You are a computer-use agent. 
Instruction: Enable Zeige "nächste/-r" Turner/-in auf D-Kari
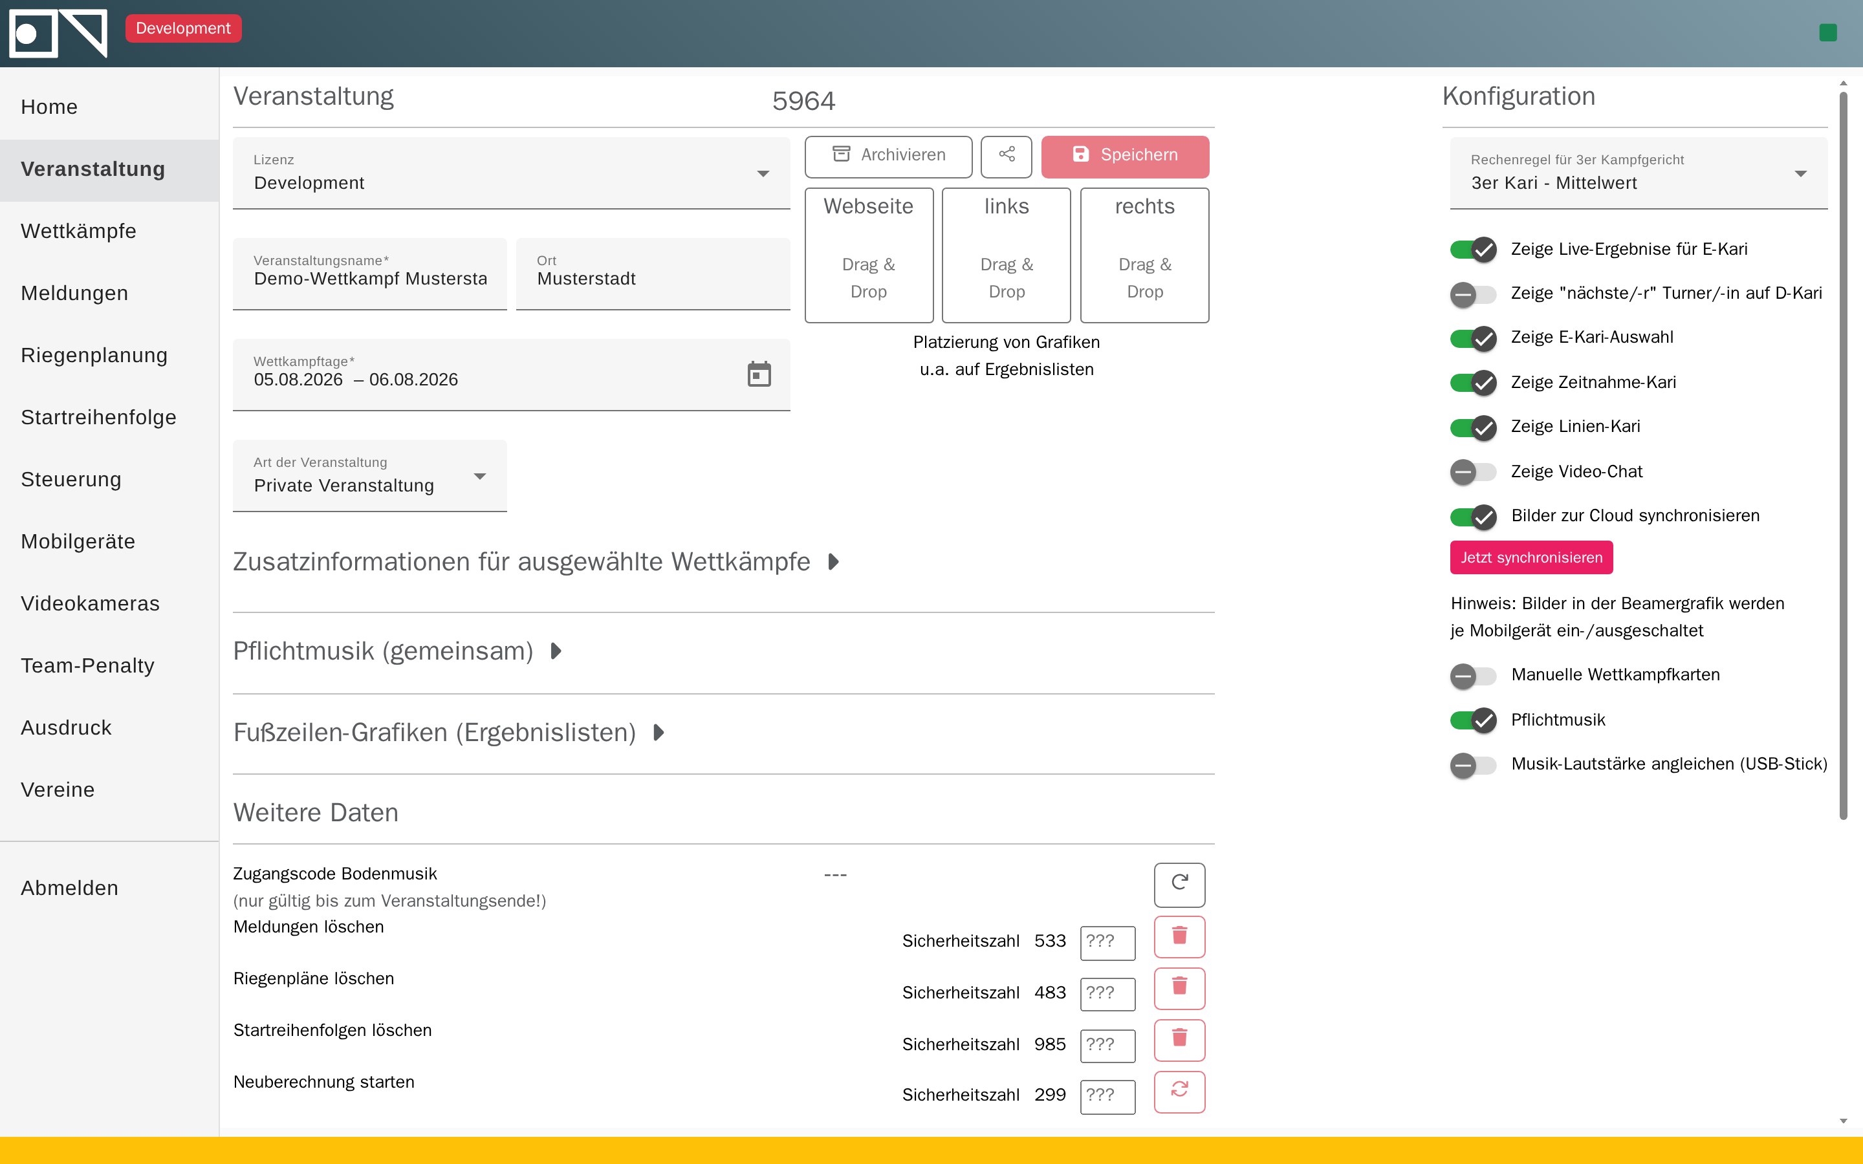click(x=1473, y=294)
